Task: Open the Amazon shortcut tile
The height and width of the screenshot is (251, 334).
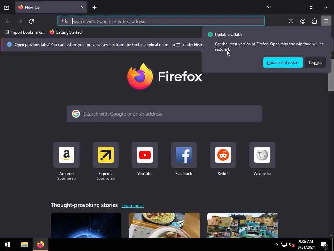Action: [x=67, y=155]
